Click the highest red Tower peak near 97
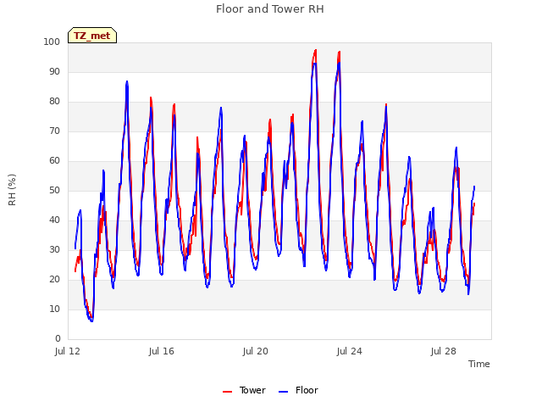This screenshot has height=407, width=542. 316,51
